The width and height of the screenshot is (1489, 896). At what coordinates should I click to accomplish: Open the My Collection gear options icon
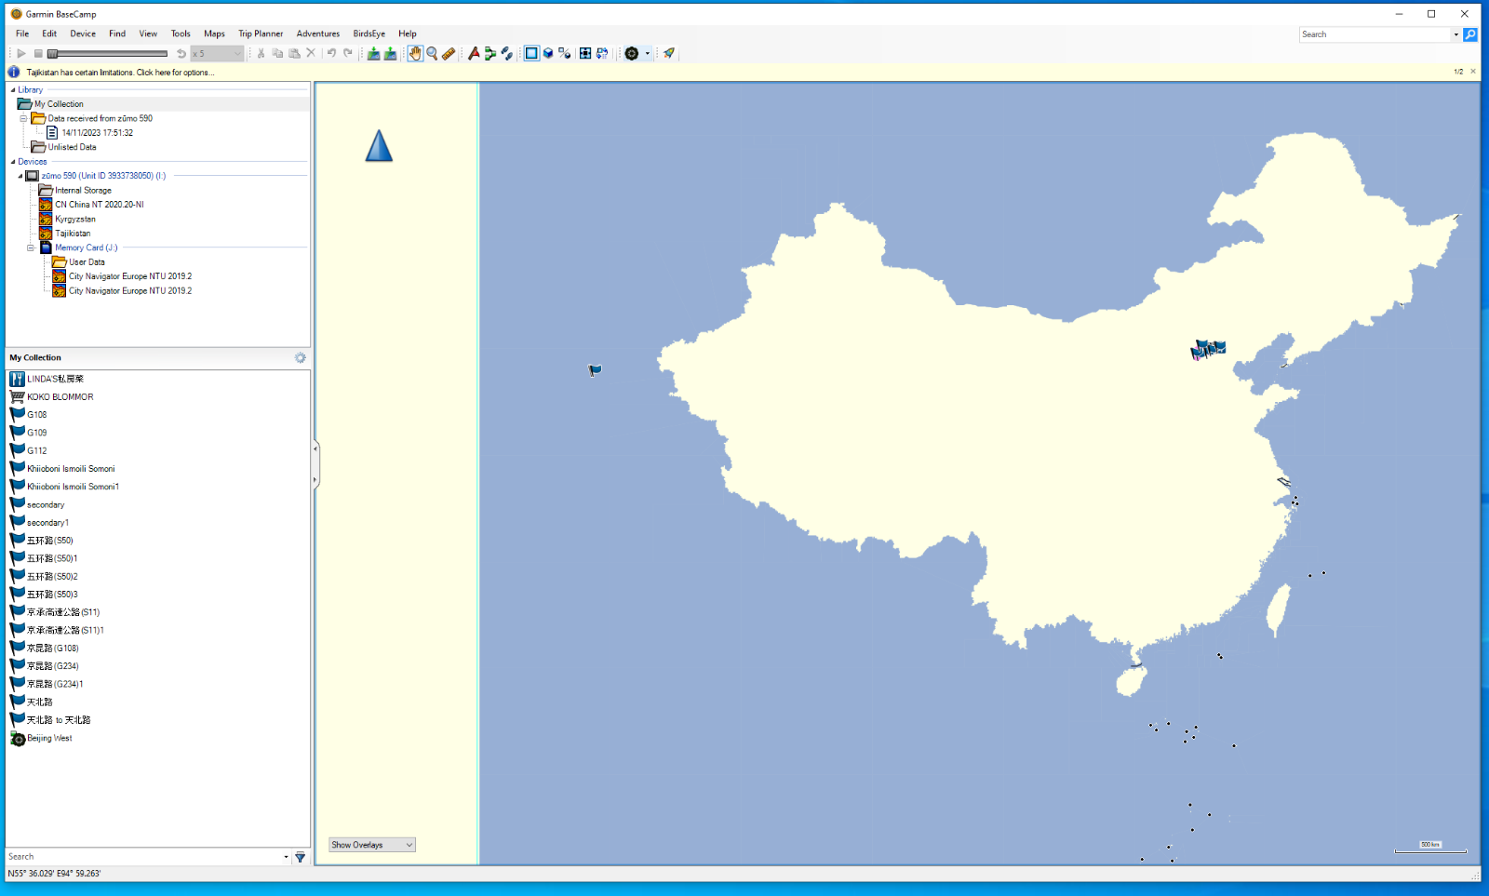(300, 358)
